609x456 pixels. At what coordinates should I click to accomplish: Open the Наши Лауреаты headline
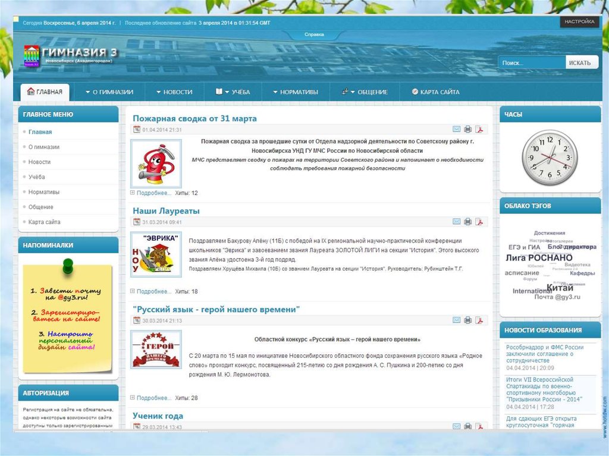tap(167, 211)
